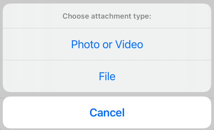Click the white Cancel card
The width and height of the screenshot is (214, 130).
107,112
